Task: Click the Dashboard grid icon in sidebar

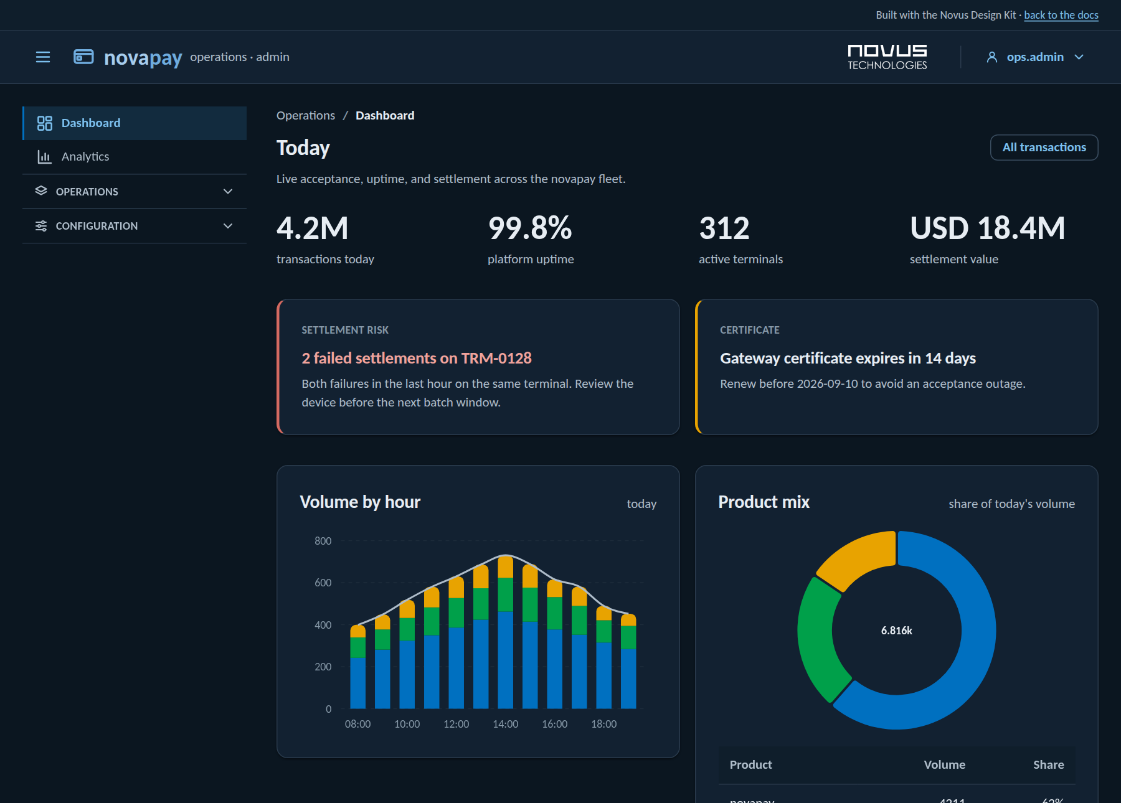Action: 44,123
